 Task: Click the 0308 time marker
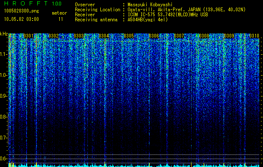204,36
